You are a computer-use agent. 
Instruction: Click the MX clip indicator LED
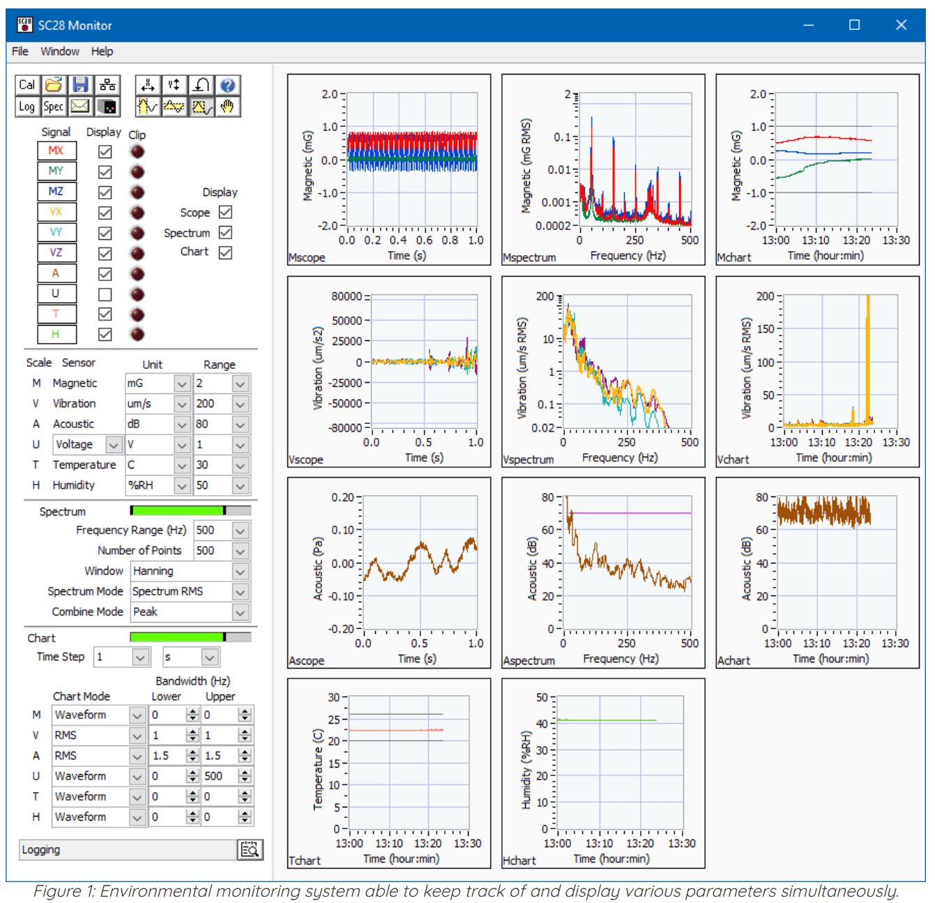click(x=137, y=151)
